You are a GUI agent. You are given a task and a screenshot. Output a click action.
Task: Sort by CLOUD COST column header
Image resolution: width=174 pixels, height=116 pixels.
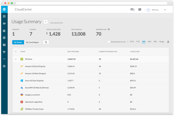[x=135, y=52]
